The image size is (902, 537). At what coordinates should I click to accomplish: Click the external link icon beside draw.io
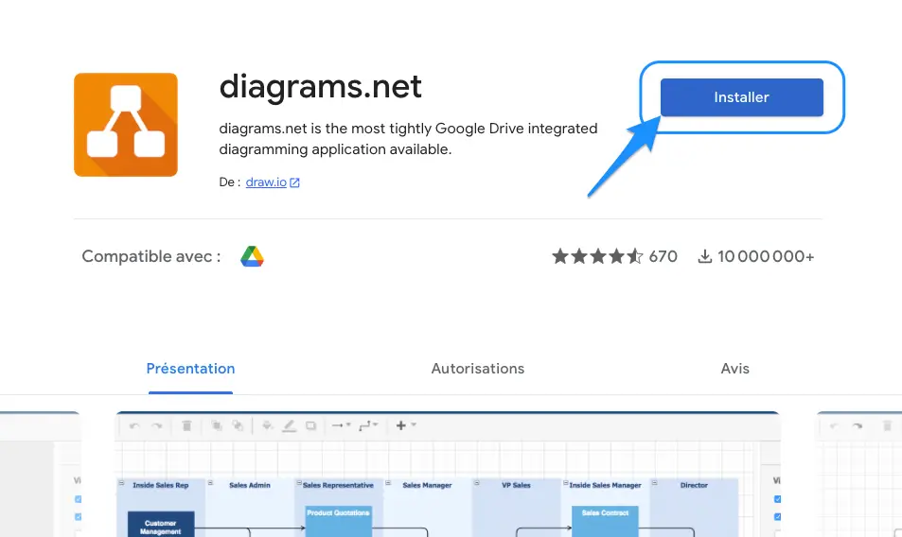294,182
